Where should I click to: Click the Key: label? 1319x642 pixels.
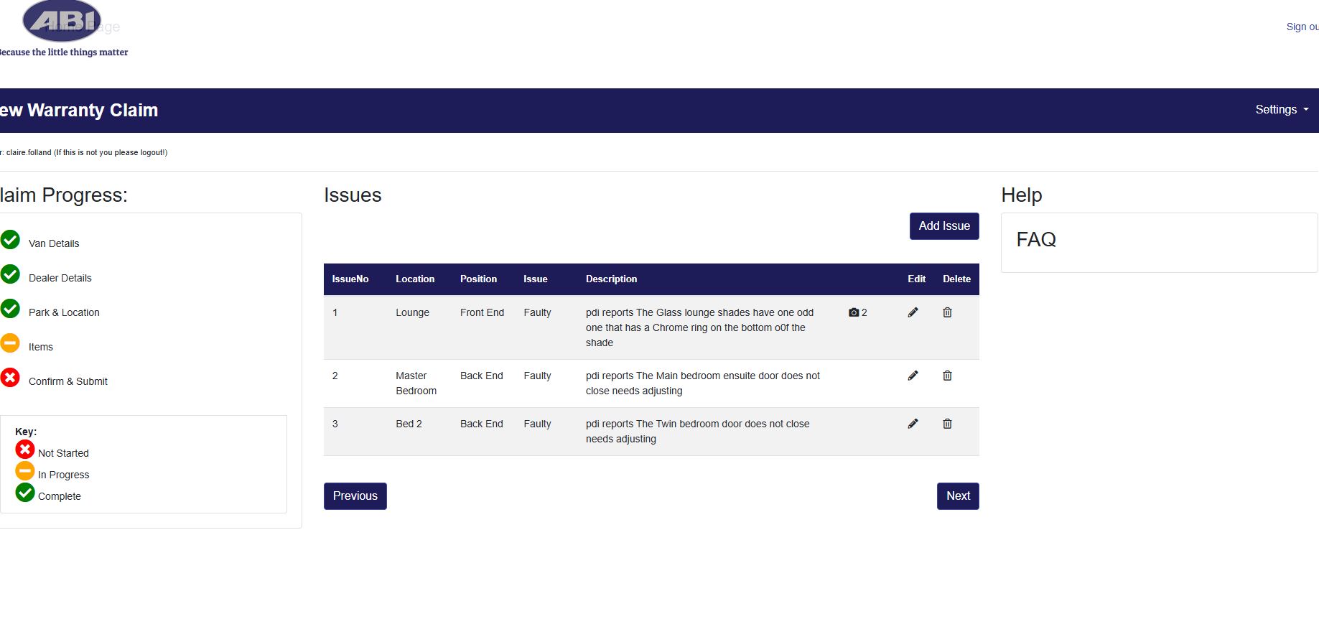(x=26, y=432)
